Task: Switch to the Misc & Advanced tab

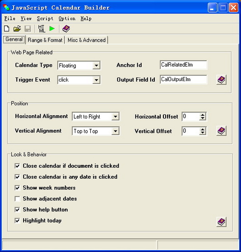Action: tap(86, 40)
